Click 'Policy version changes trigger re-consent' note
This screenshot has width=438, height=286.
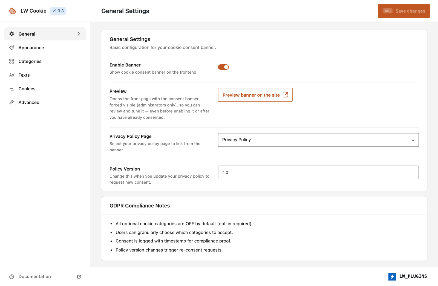coord(169,250)
